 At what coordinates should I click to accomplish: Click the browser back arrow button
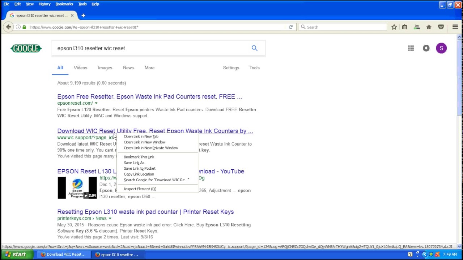click(x=8, y=27)
